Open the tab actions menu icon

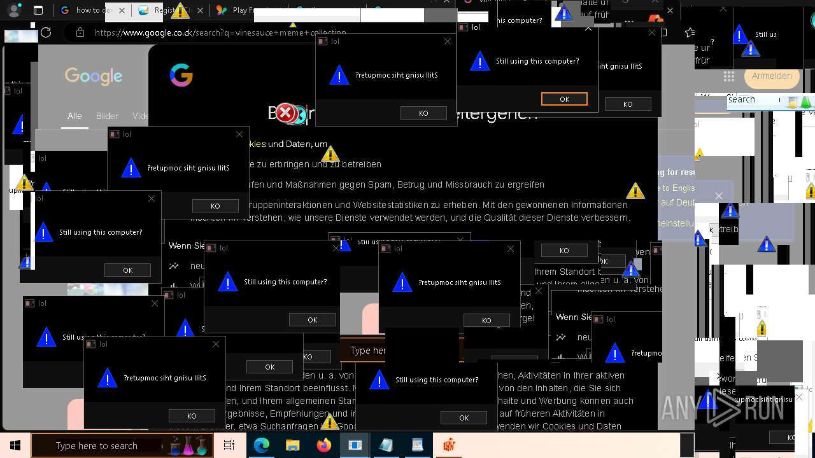(x=38, y=10)
